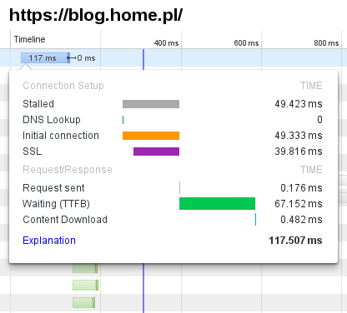Click the 67.152 ms TTFB value
This screenshot has height=313, width=347.
pos(299,204)
